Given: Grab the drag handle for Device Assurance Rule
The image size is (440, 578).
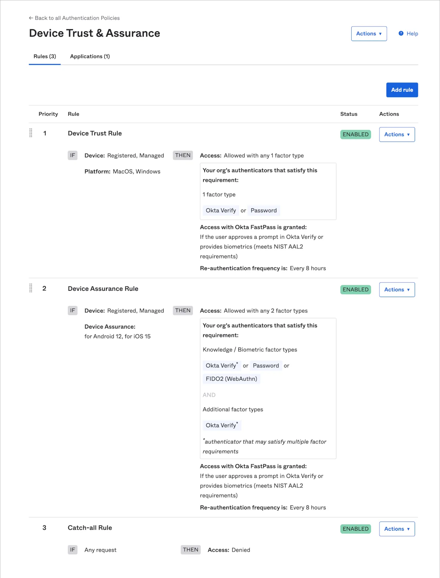Looking at the screenshot, I should (x=31, y=288).
